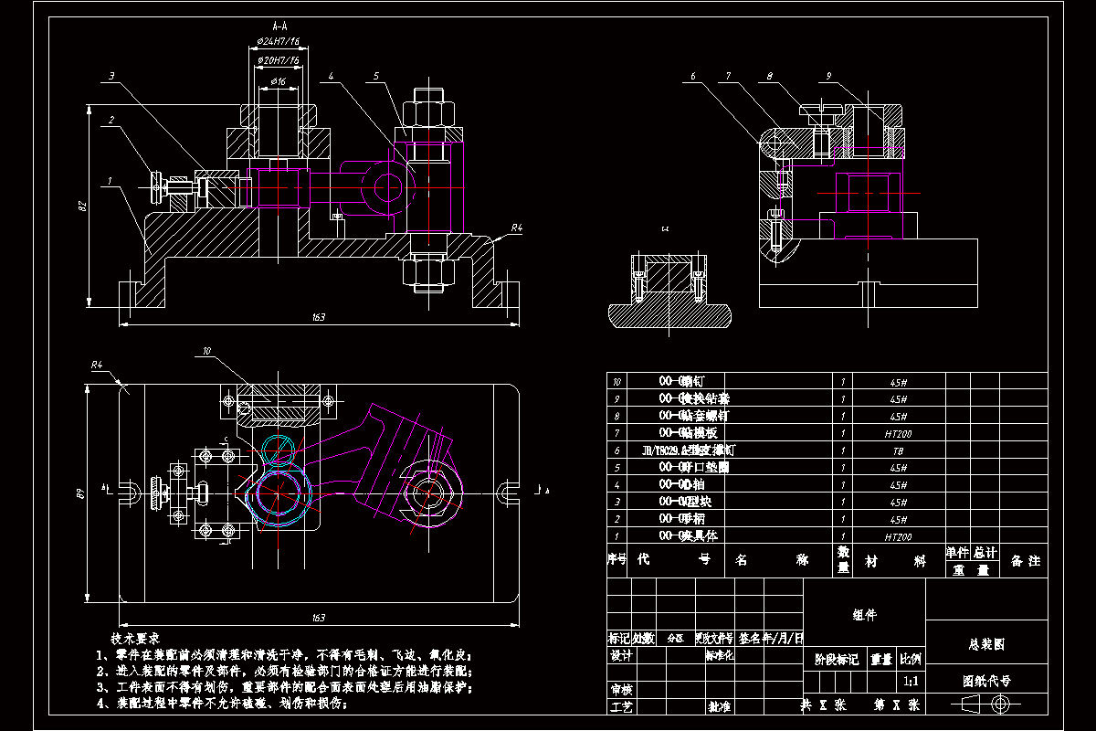This screenshot has height=731, width=1096.
Task: Select the 'Φ20H7/f6' fit dimension
Action: 278,60
